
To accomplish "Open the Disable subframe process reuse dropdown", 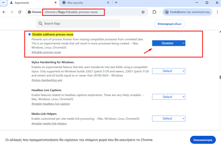I will [x=169, y=43].
